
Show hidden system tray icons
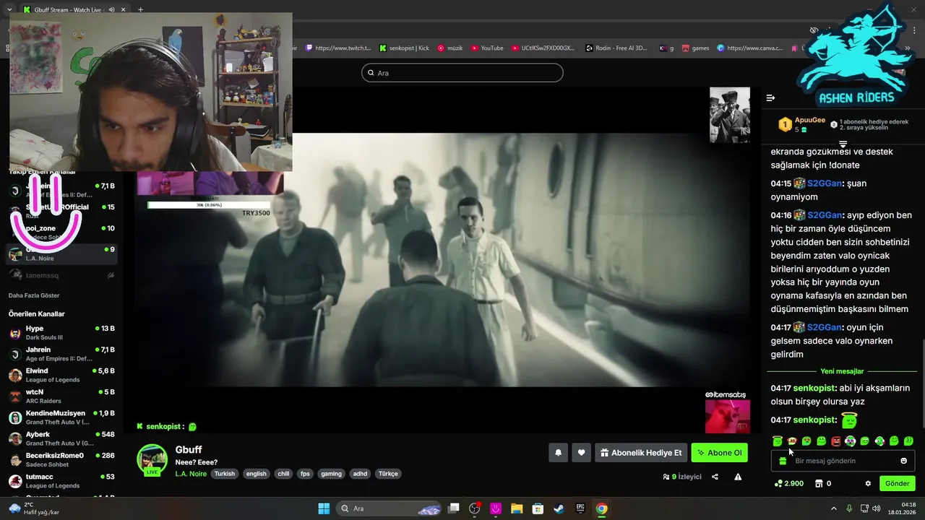[833, 508]
